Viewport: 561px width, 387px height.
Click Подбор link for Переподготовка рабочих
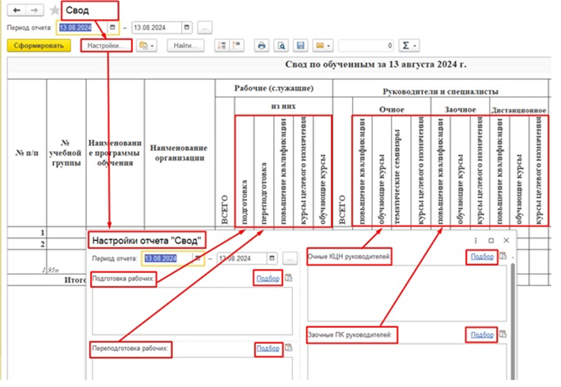click(268, 348)
